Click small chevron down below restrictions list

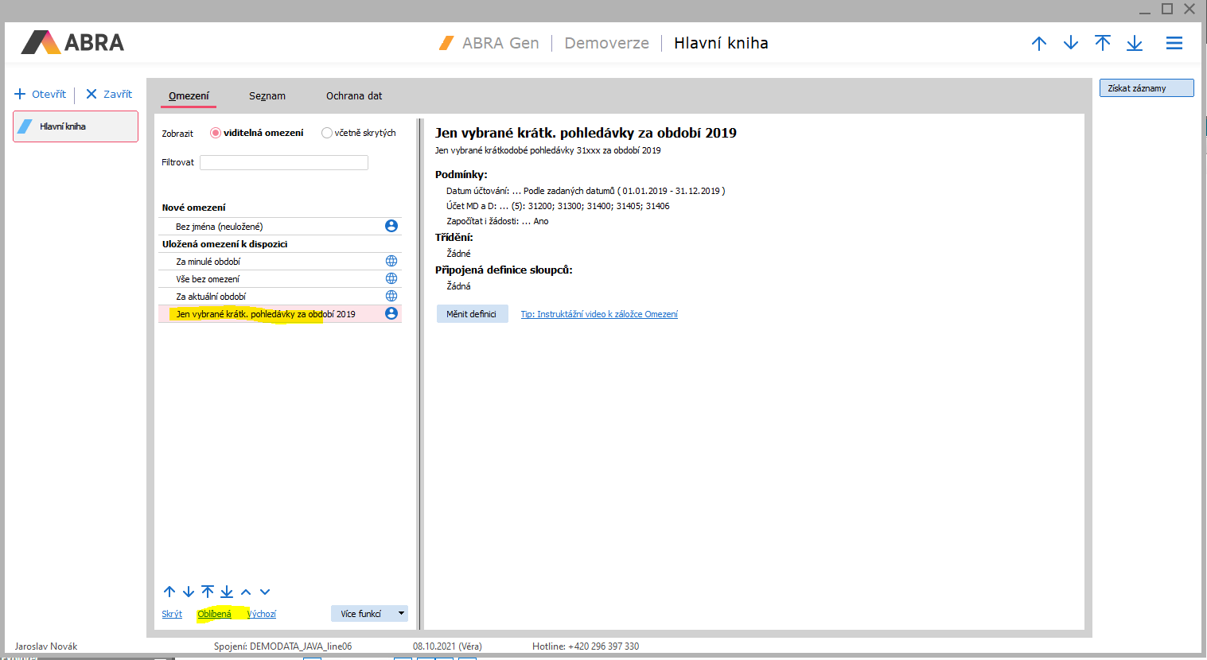pos(265,592)
